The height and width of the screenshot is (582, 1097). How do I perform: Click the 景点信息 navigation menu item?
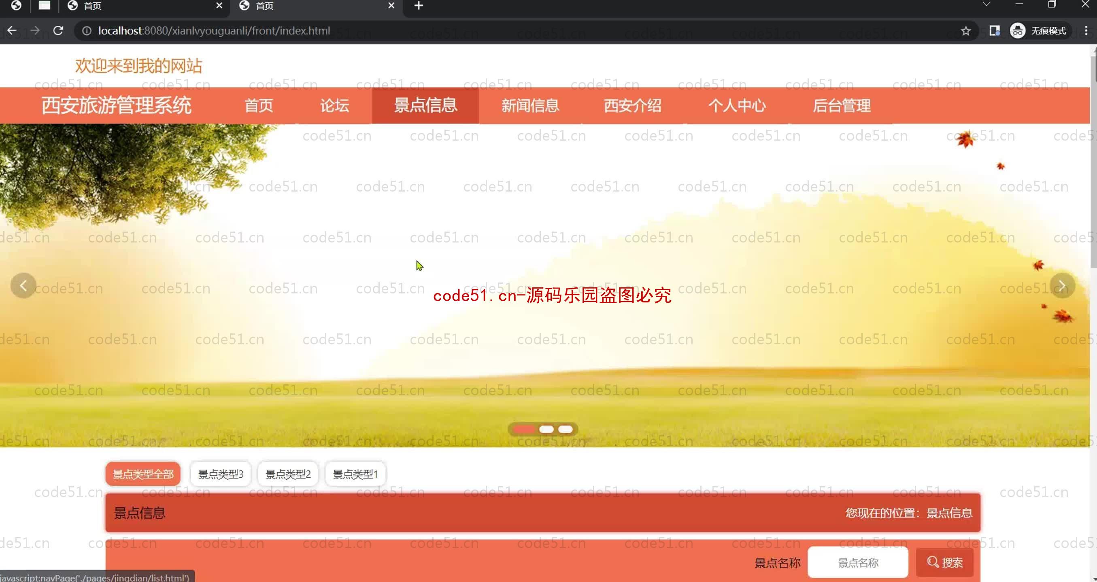(x=426, y=106)
